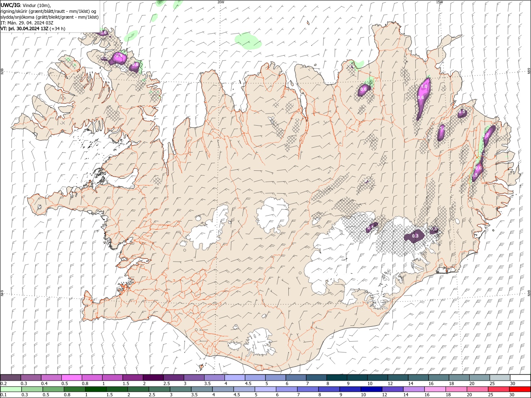Click the deep navy blue 10 mm swatch, lower legend row
531x398 pixels.
point(371,389)
